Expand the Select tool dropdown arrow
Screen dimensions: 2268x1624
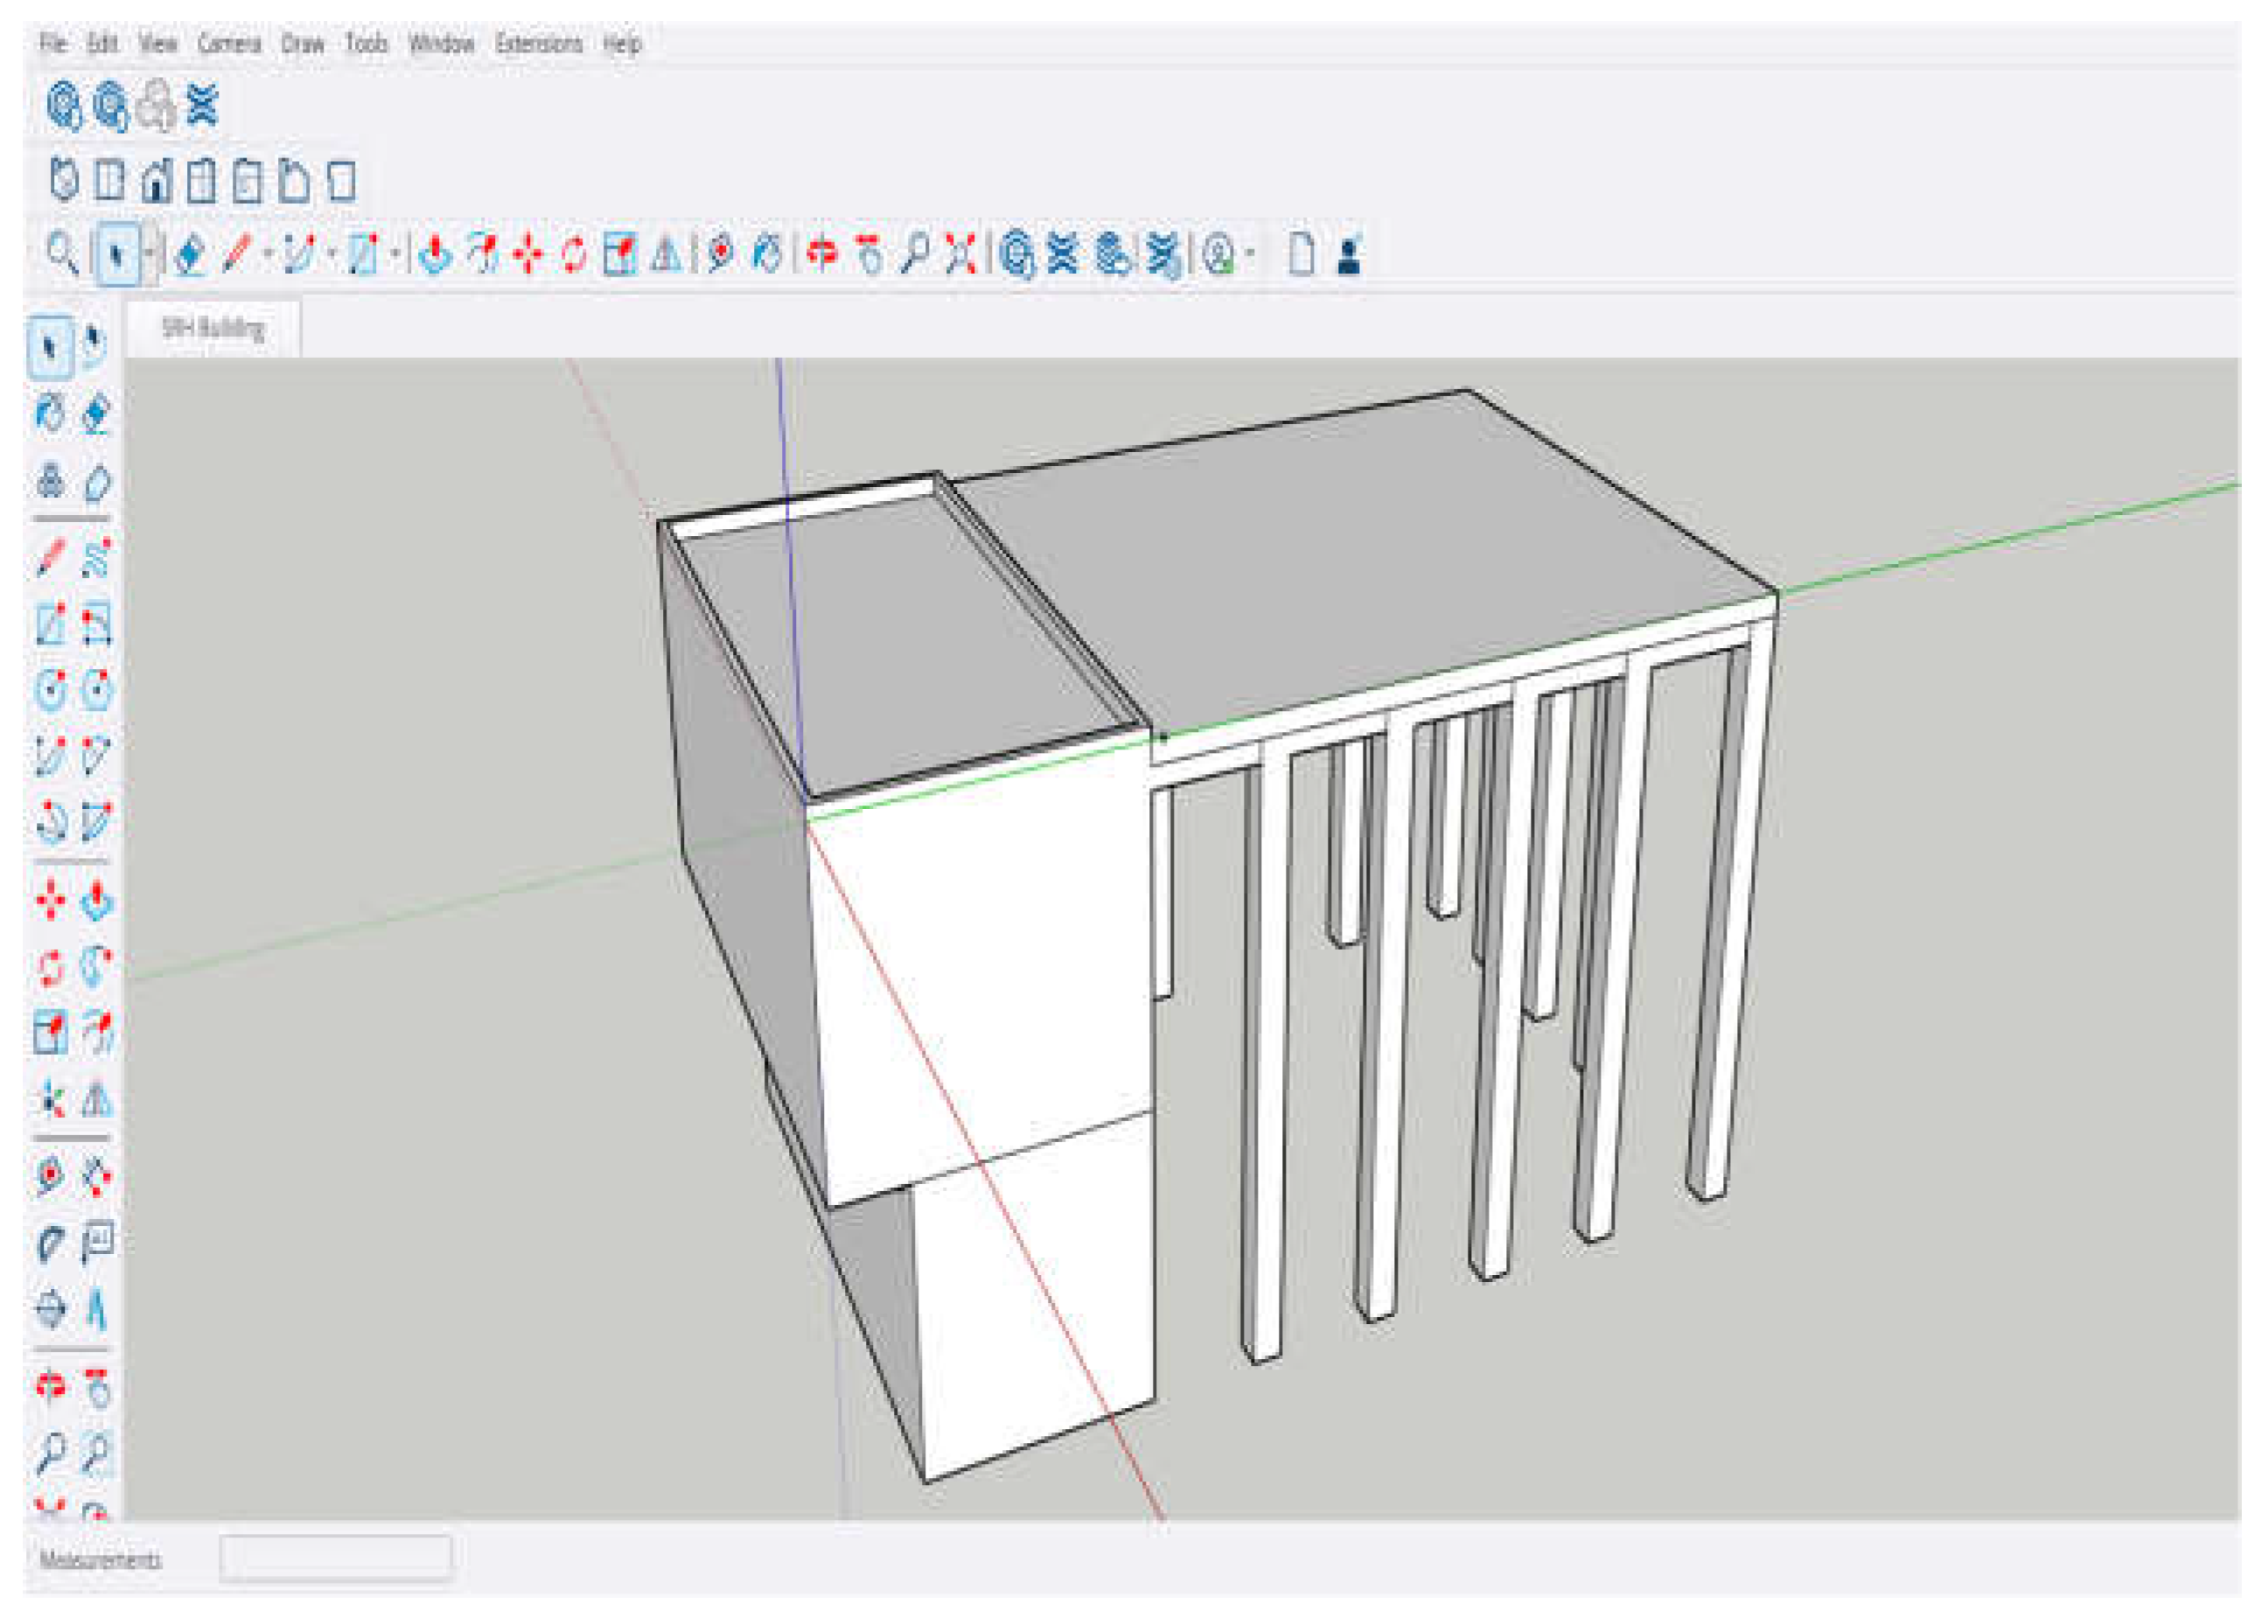coord(150,254)
